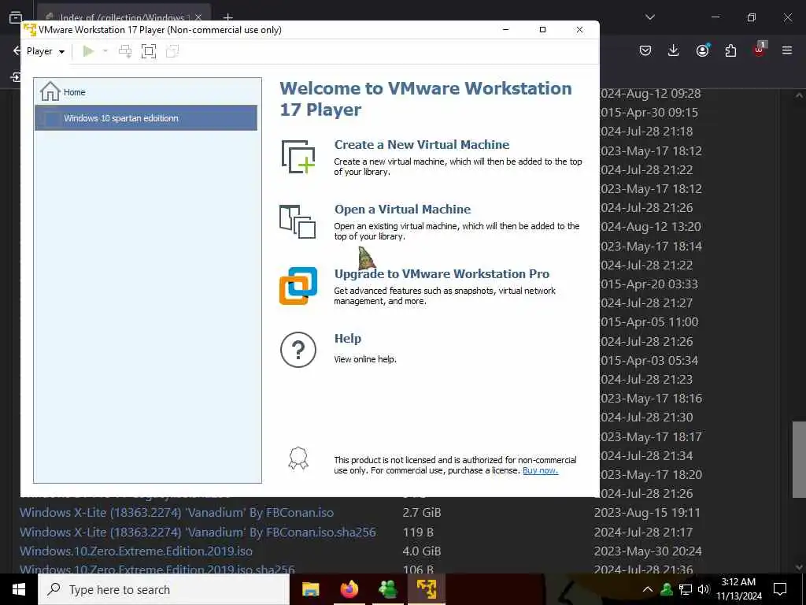
Task: Open the volume speaker tray icon
Action: tap(704, 589)
